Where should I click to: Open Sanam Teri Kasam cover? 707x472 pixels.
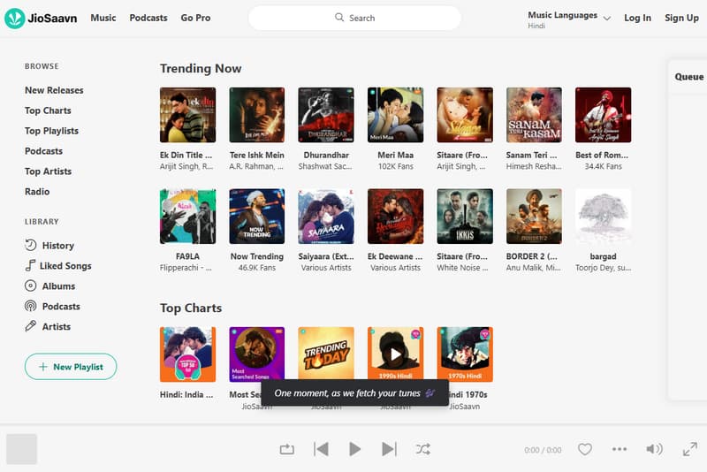click(x=534, y=115)
